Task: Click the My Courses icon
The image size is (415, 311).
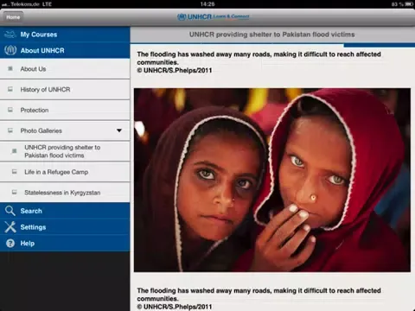Action: (10, 35)
